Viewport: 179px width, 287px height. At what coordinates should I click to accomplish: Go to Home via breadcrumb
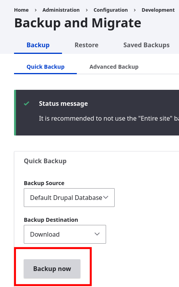[21, 10]
